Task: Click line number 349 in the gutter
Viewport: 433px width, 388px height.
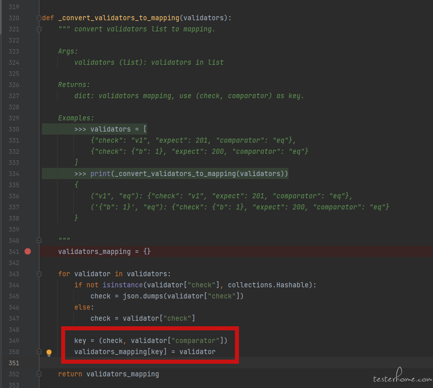Action: click(x=14, y=341)
